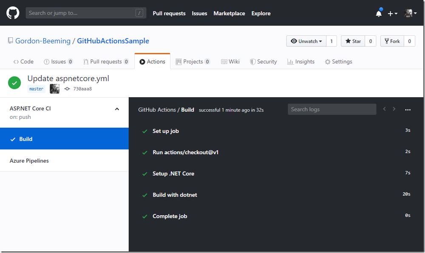Switch to the Security tab

click(263, 62)
